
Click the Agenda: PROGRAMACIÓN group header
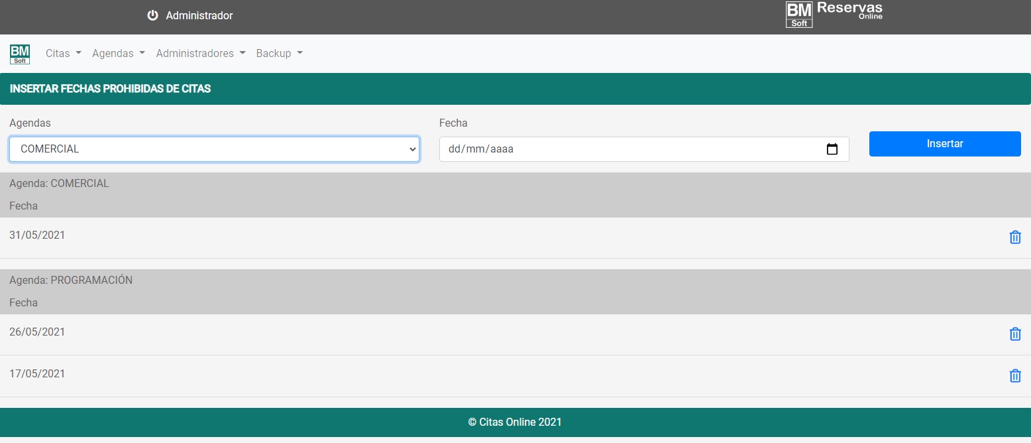point(71,281)
